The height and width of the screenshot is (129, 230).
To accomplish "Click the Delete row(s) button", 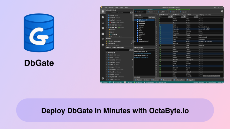I will [166, 80].
